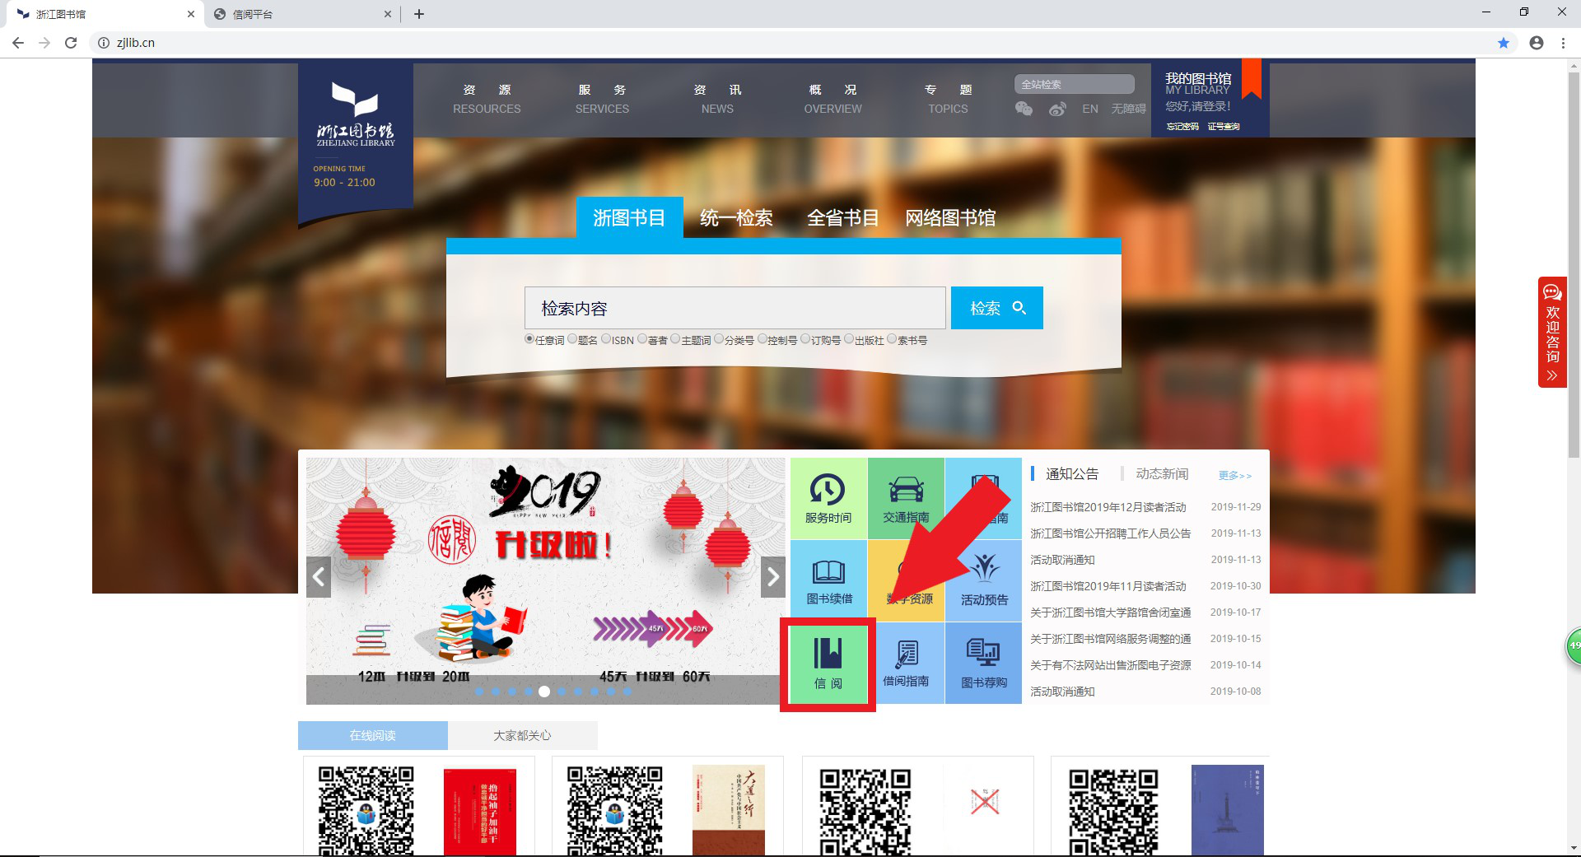Screen dimensions: 1581x857
Task: Switch to the 统一检索 search tab
Action: [736, 218]
